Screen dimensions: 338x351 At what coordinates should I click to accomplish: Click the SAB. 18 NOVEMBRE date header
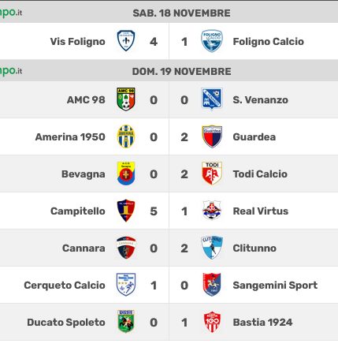point(181,13)
